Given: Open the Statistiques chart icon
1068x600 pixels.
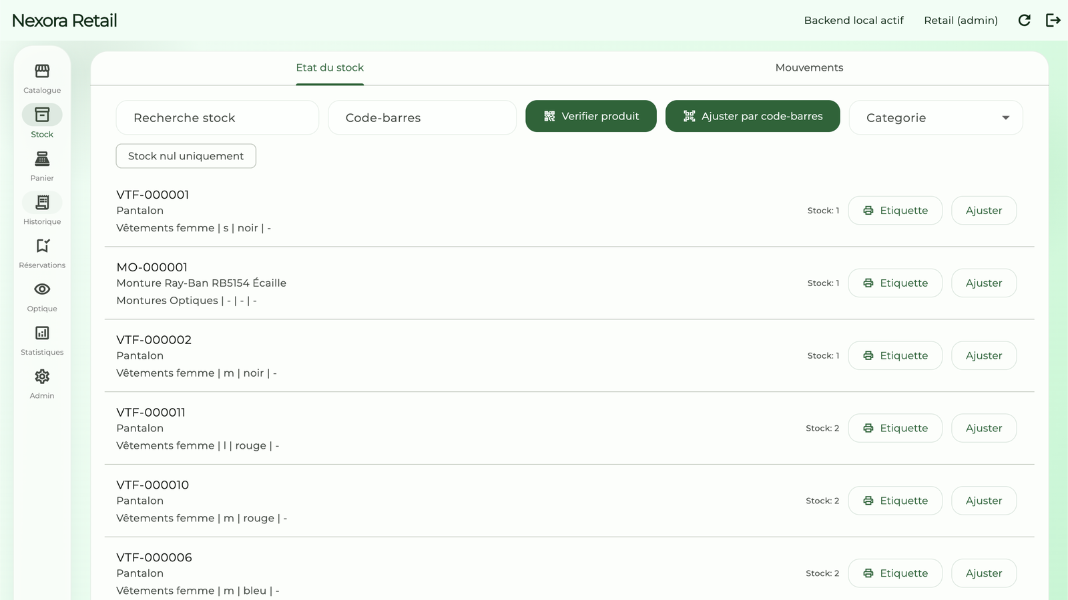Looking at the screenshot, I should (x=42, y=333).
